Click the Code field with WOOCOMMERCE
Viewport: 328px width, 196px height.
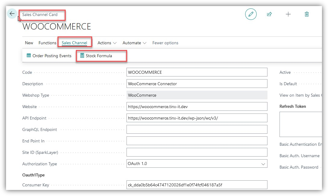[197, 72]
